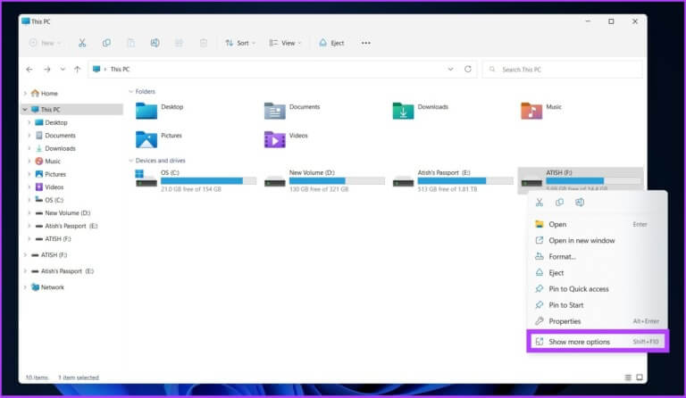Image resolution: width=686 pixels, height=398 pixels.
Task: Open the Music folder icon
Action: (531, 111)
